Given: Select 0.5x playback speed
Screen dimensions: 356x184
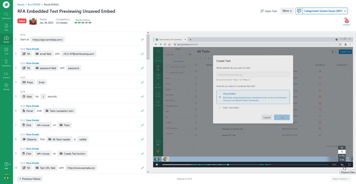Looking at the screenshot, I should pos(342,160).
